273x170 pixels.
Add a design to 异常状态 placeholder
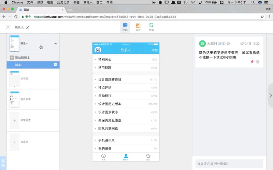(14, 120)
